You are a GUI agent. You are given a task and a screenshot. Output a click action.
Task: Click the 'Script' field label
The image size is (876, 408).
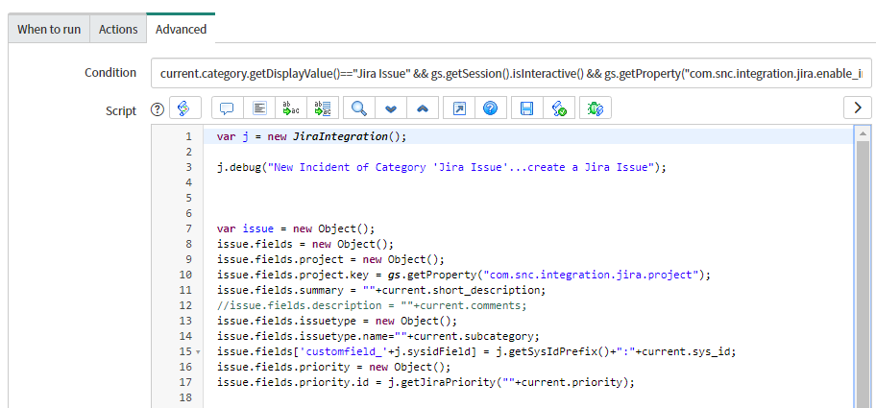(121, 110)
